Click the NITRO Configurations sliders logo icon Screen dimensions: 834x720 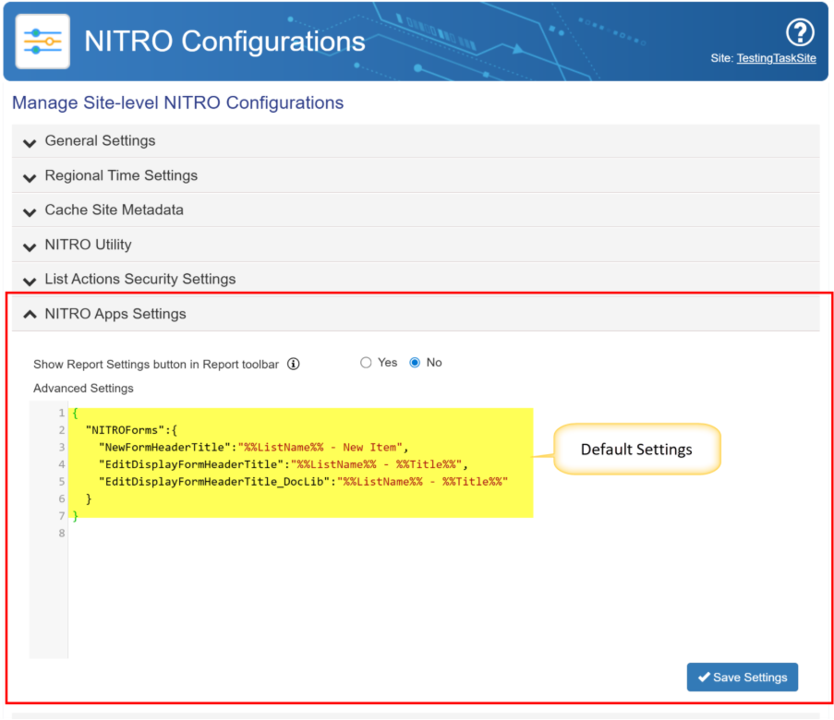click(x=42, y=42)
